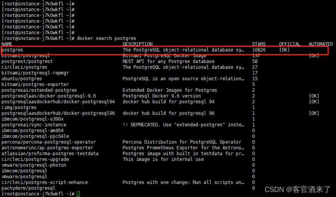Select the AUTOMATED column header
Screen dimensions: 336x197
point(321,44)
